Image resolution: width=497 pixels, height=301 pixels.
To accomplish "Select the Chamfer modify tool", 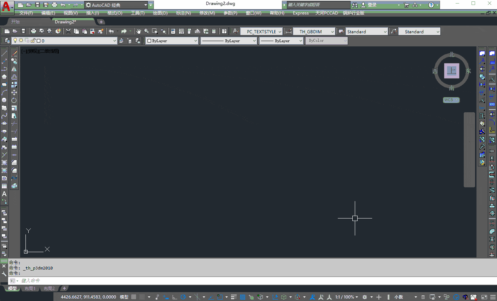I will click(x=14, y=163).
